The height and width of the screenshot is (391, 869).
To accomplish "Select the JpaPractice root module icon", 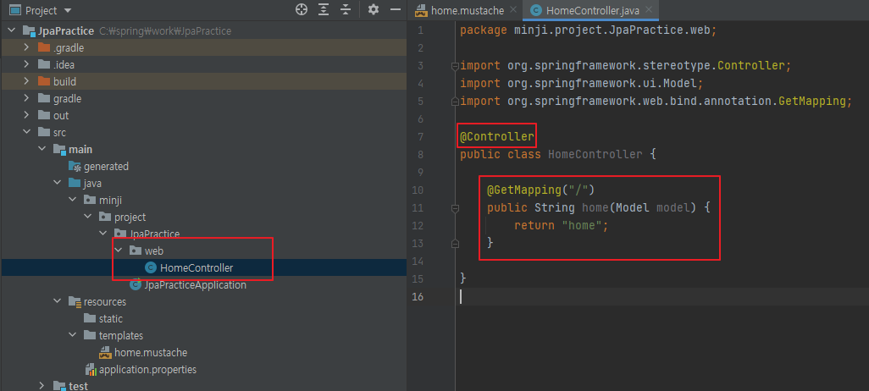I will pos(29,30).
